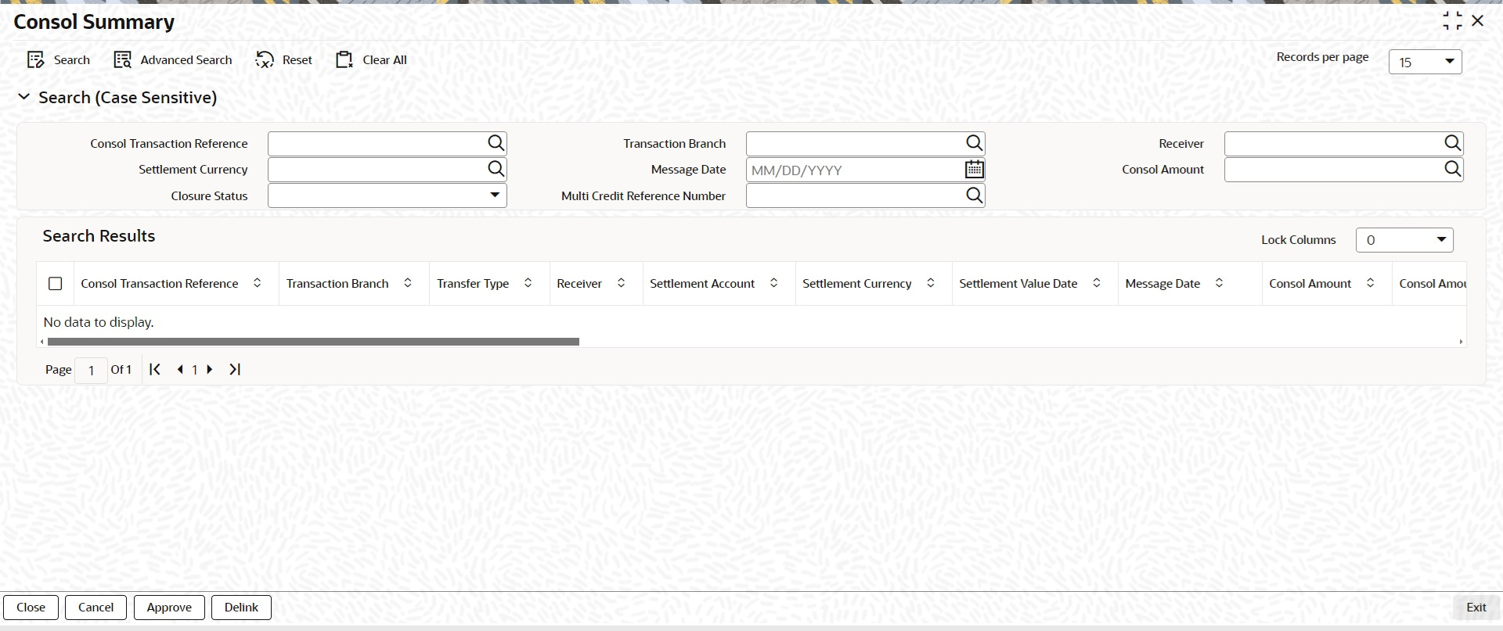Go to next page of results

pos(210,369)
